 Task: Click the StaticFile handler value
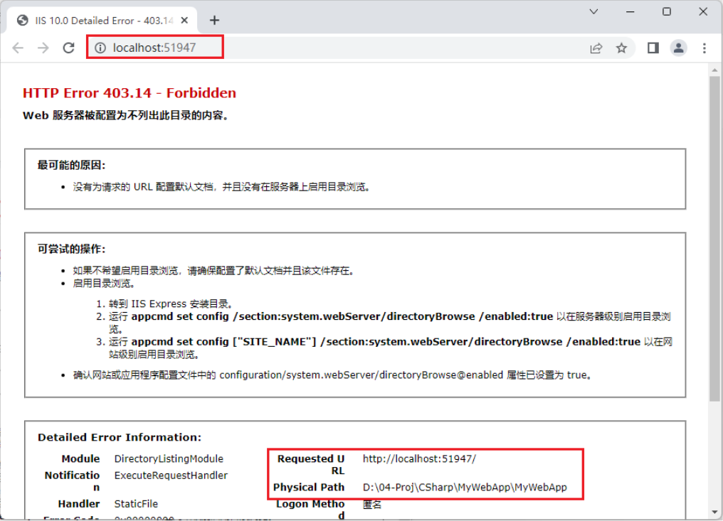pyautogui.click(x=136, y=504)
